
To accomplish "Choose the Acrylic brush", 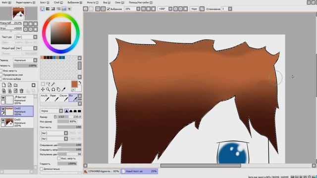I will pos(45,98).
